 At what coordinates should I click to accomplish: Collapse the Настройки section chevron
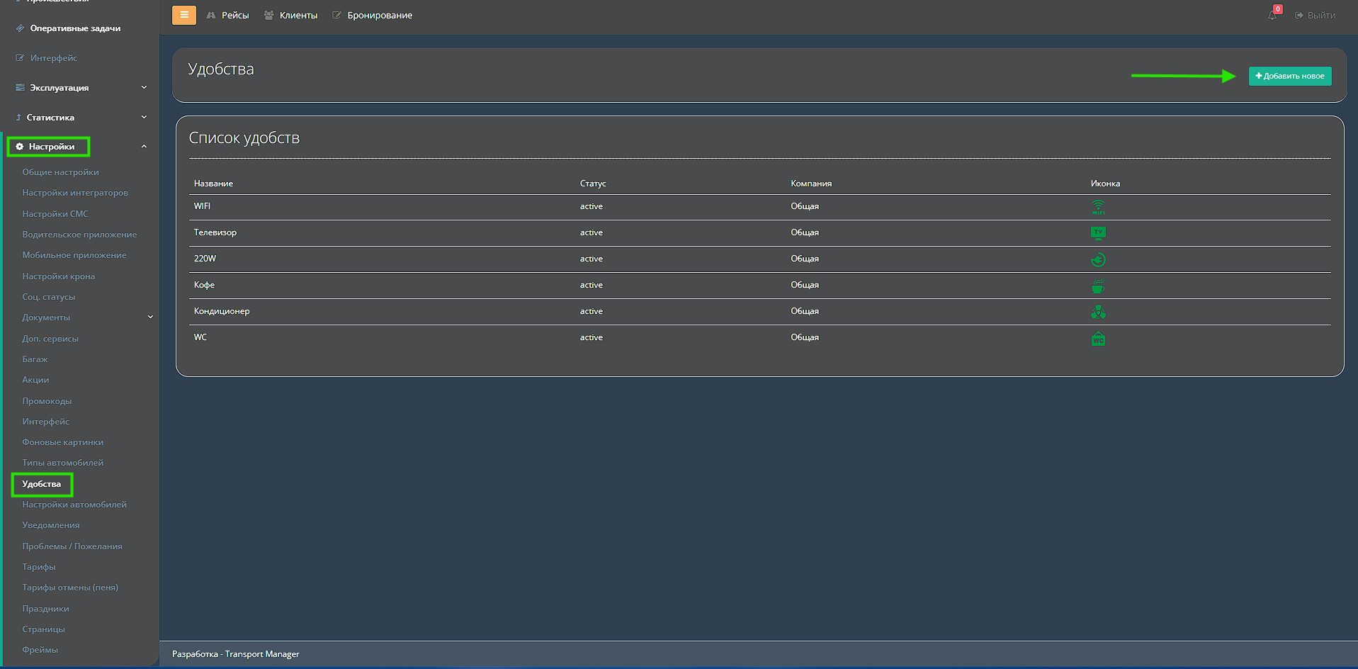pos(144,147)
